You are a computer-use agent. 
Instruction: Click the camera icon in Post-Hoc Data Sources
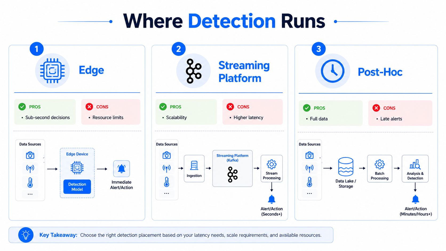309,155
